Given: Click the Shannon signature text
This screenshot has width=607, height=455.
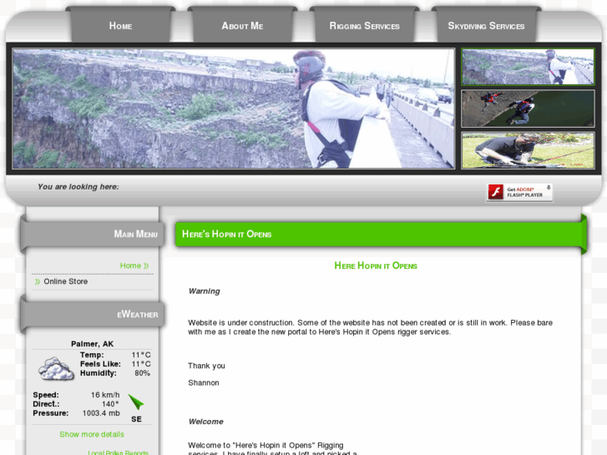Looking at the screenshot, I should click(x=204, y=383).
